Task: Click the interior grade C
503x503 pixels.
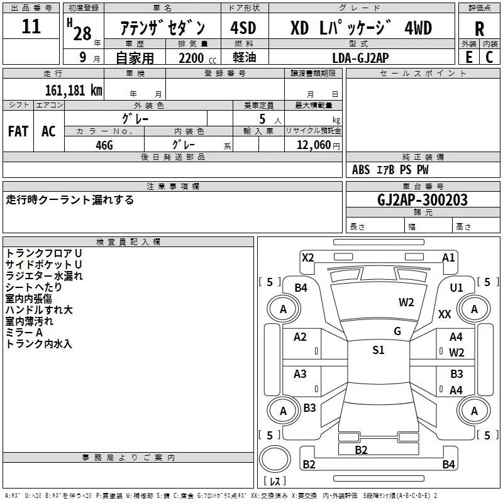Action: pyautogui.click(x=489, y=57)
